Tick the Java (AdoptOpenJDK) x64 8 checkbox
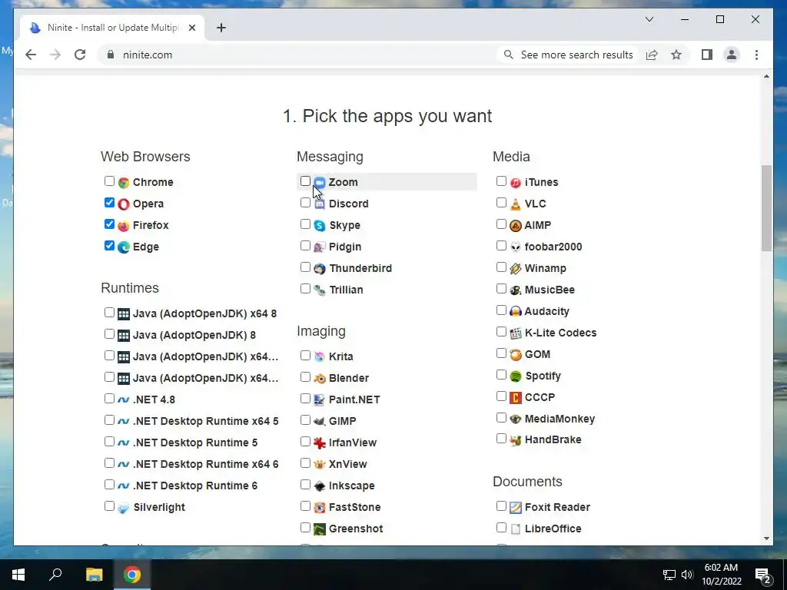Image resolution: width=787 pixels, height=590 pixels. tap(109, 313)
